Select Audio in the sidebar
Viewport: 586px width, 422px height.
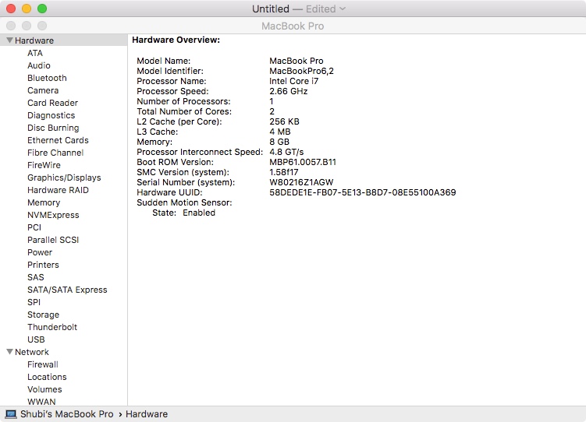click(x=39, y=65)
